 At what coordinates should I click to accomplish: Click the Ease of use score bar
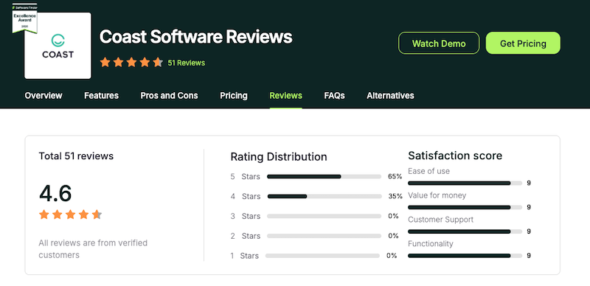click(465, 184)
